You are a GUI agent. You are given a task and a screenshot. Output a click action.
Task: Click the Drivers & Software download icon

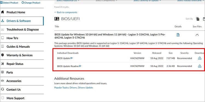pos(2,21)
